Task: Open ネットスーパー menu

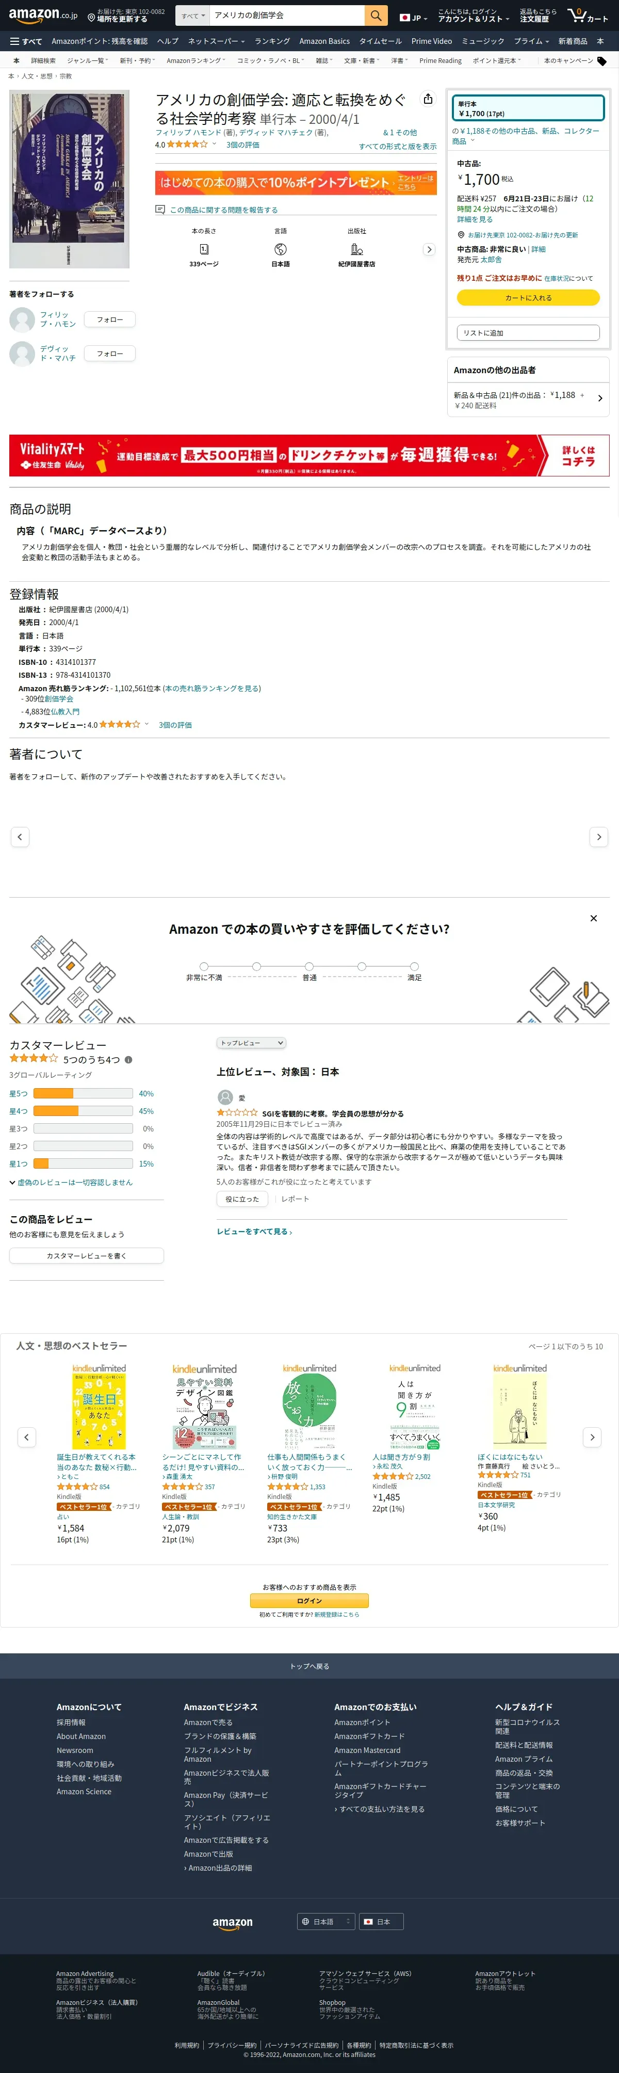Action: [216, 41]
